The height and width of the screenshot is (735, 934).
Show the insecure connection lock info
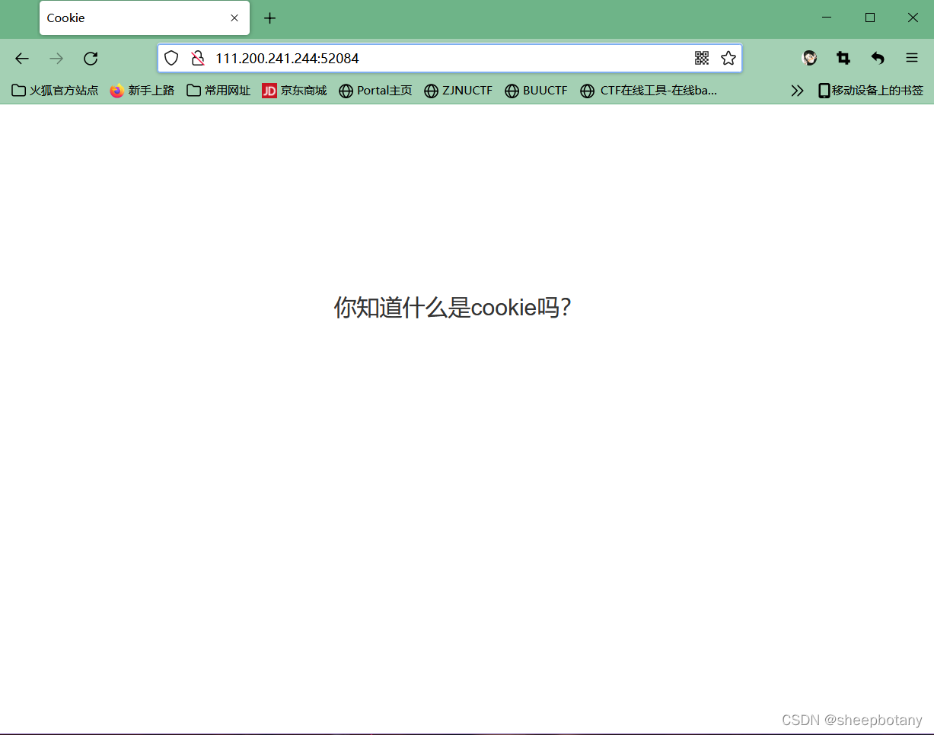(x=198, y=58)
